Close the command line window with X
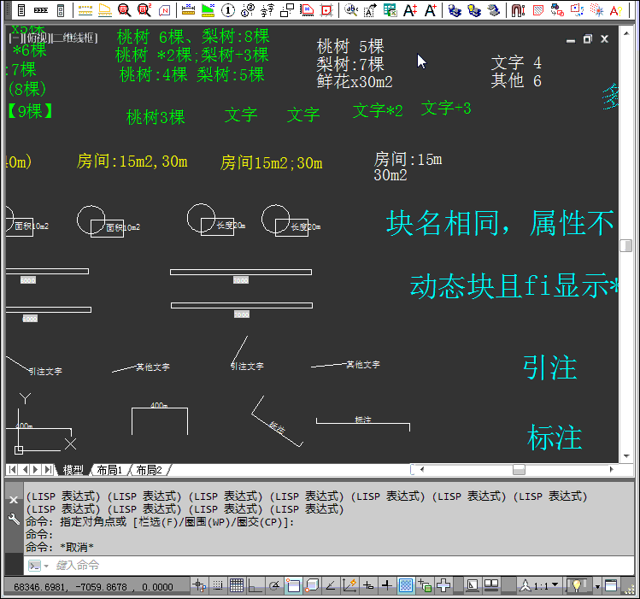 (13, 499)
